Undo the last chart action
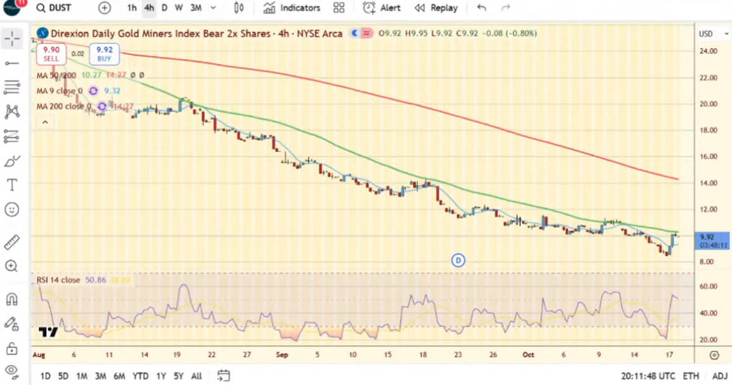 click(x=482, y=8)
